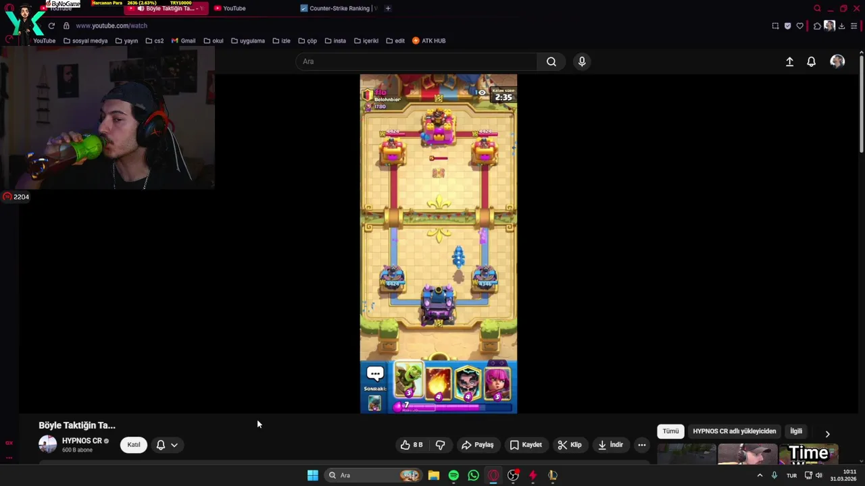865x486 pixels.
Task: Open more actions three-dot menu
Action: tap(642, 445)
